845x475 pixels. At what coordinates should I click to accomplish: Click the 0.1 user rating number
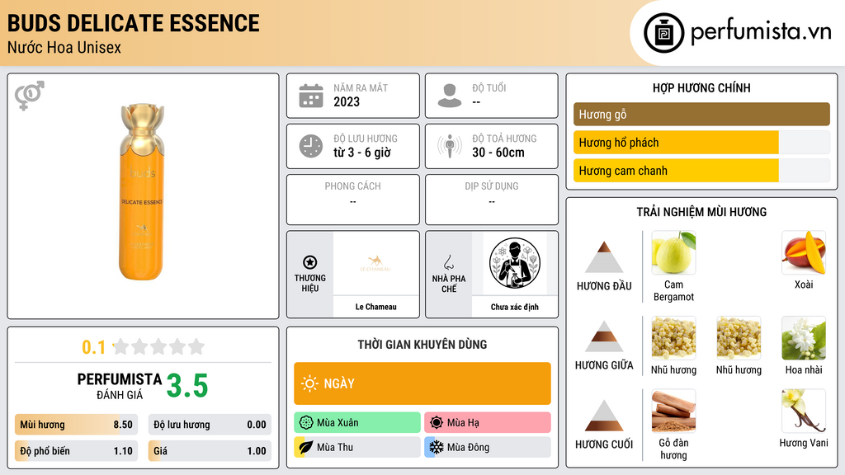pyautogui.click(x=94, y=347)
